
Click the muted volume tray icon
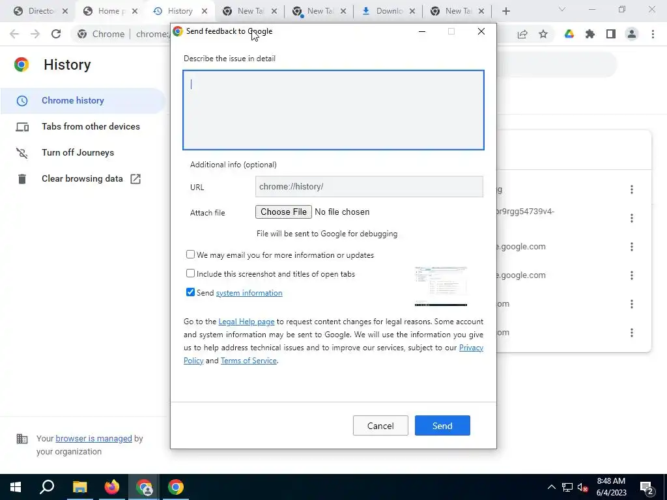coord(582,487)
